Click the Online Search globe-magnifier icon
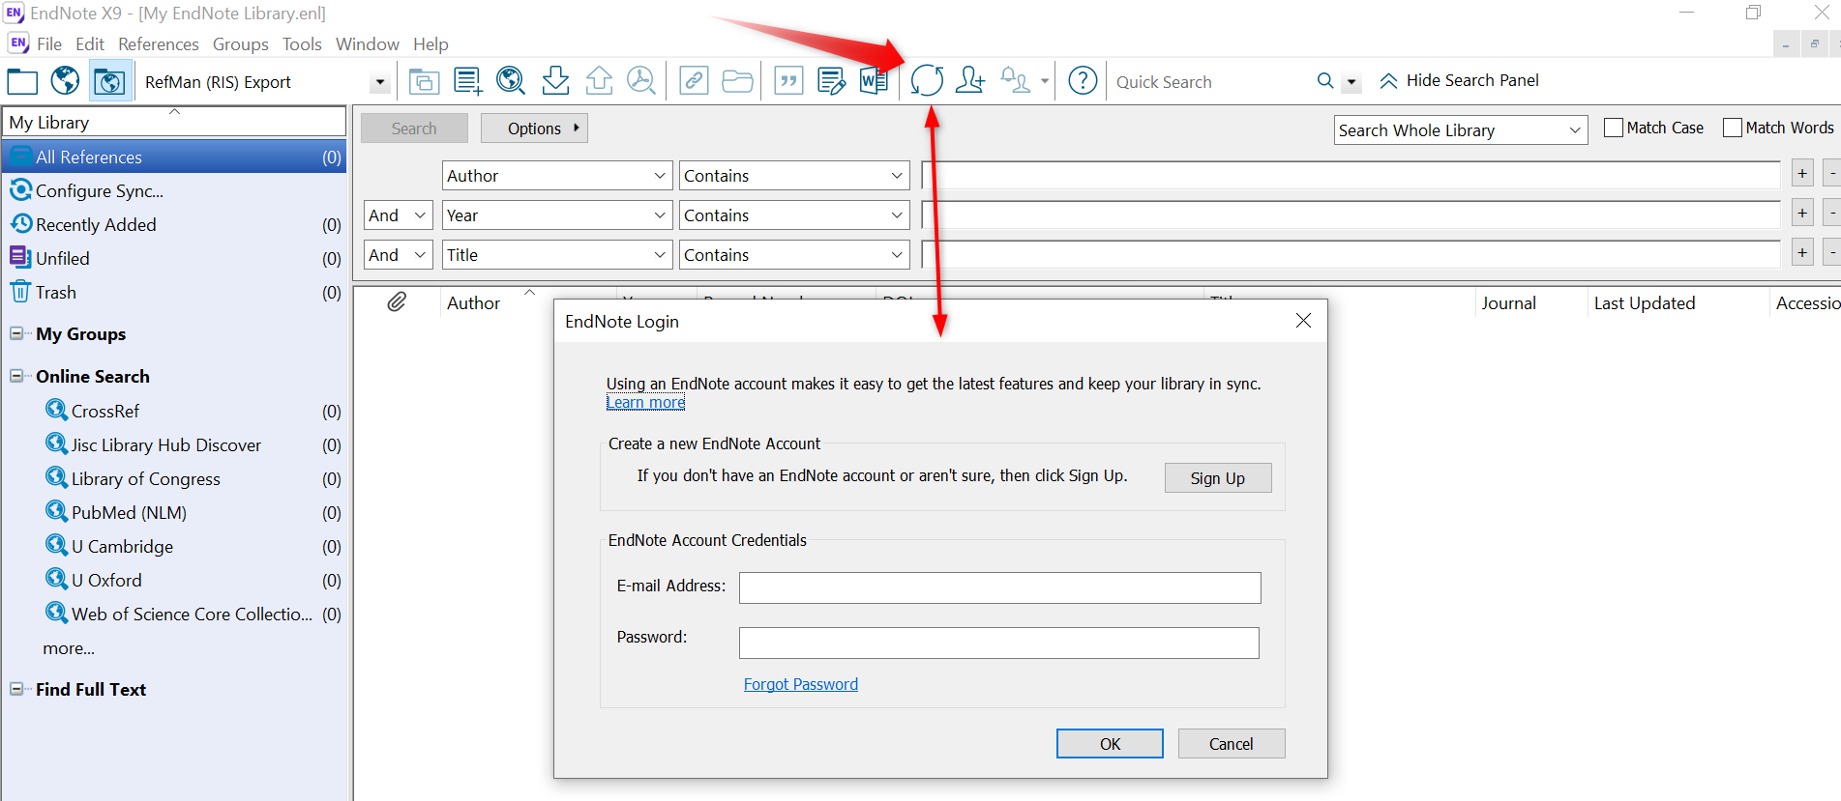Viewport: 1841px width, 801px height. 510,81
